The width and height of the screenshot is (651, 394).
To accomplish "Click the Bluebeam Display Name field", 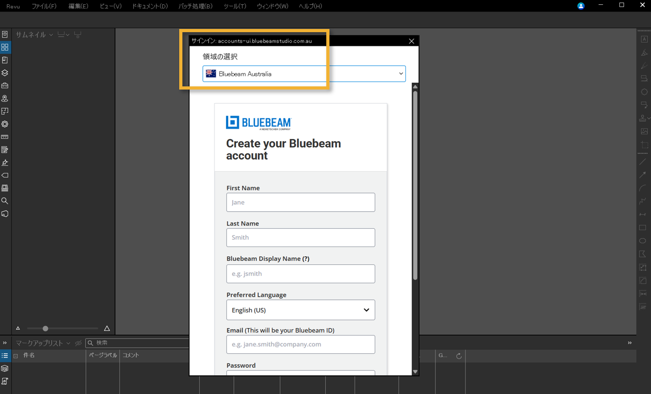I will [300, 274].
